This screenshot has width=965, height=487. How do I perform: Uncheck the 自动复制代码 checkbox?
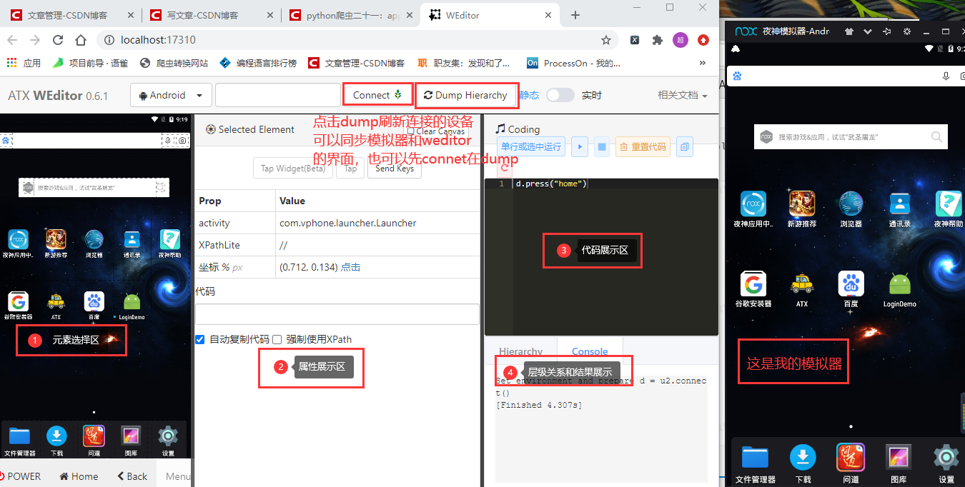point(200,339)
